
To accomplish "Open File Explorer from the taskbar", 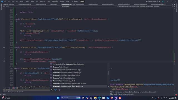I will [95, 98].
